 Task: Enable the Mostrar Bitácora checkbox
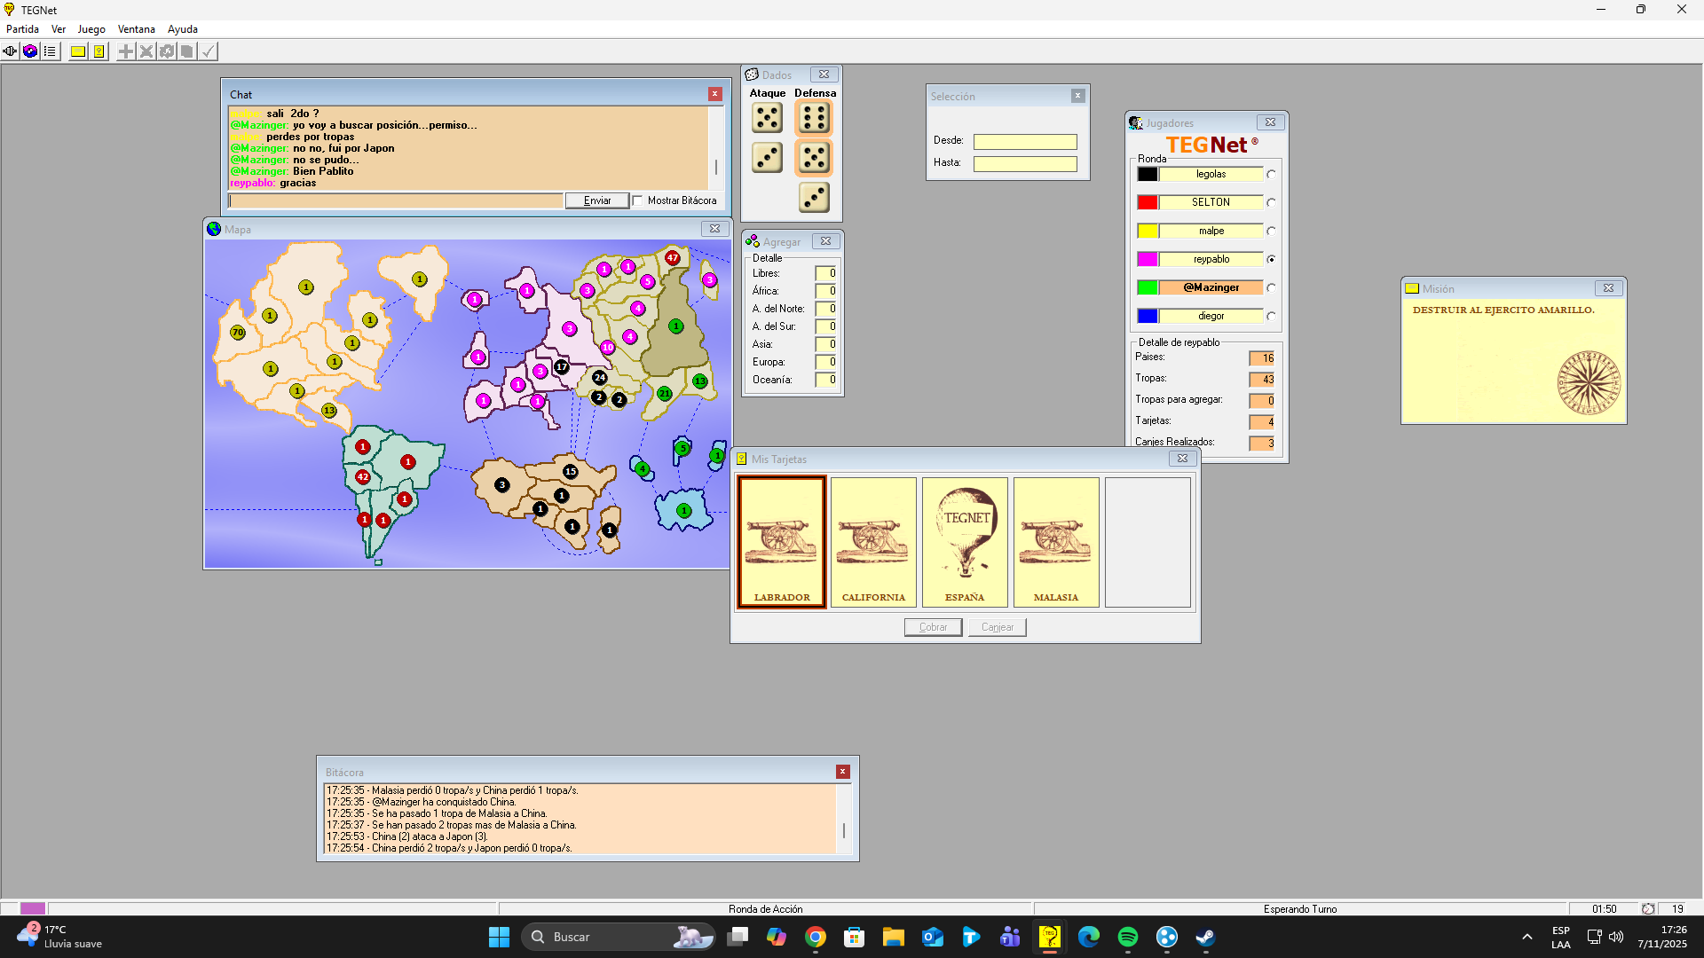[x=637, y=200]
